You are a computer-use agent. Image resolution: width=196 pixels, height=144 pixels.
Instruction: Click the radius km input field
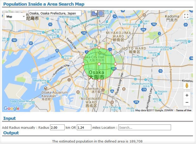(57, 127)
